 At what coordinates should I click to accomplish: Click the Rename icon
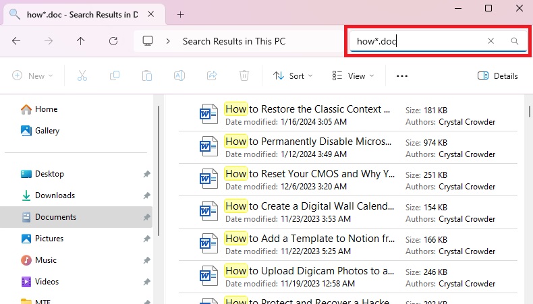[179, 75]
